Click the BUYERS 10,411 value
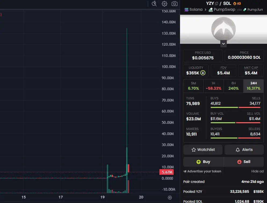This screenshot has height=203, width=267. (x=215, y=134)
